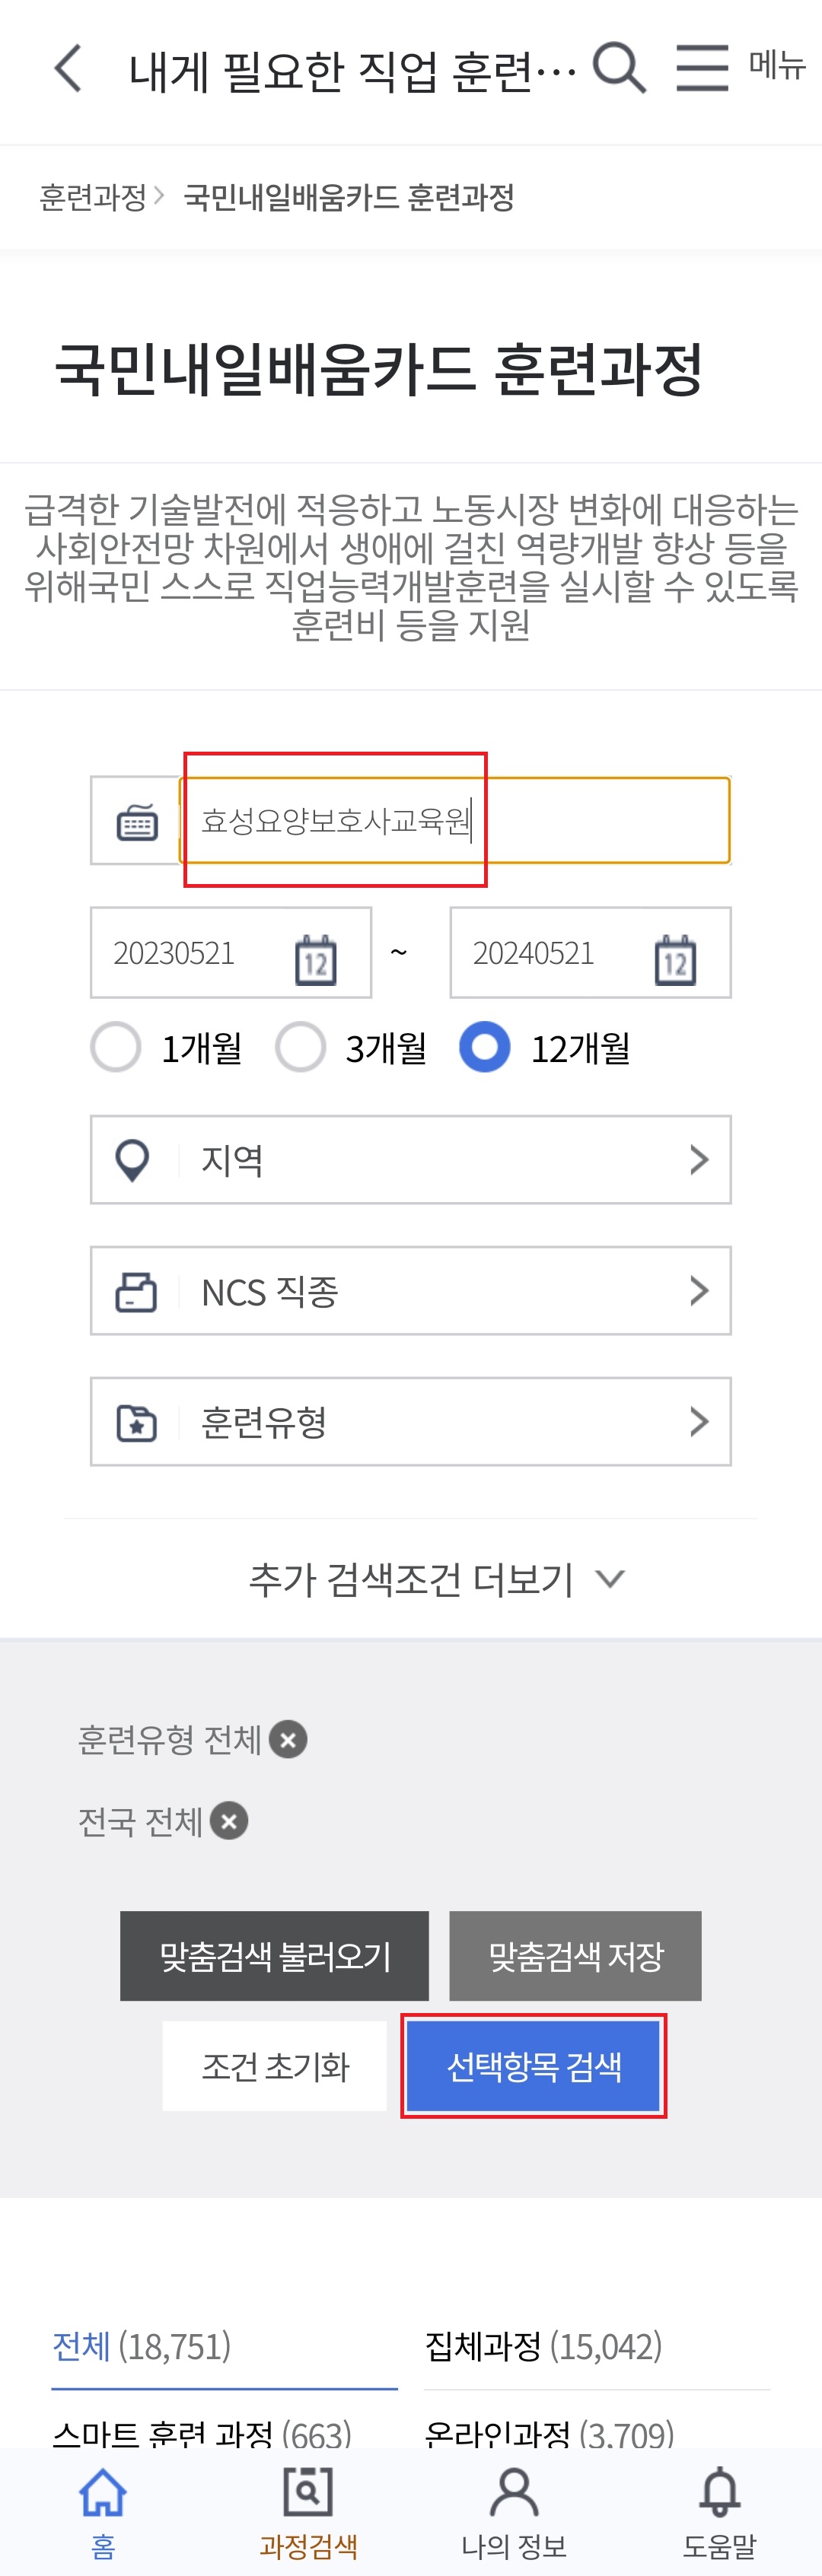822x2576 pixels.
Task: Switch to the 집체과정 tab
Action: (x=544, y=2346)
